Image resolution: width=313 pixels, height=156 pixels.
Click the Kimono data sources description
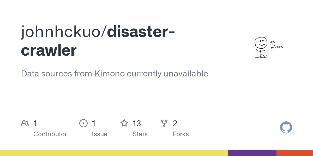[x=115, y=74]
